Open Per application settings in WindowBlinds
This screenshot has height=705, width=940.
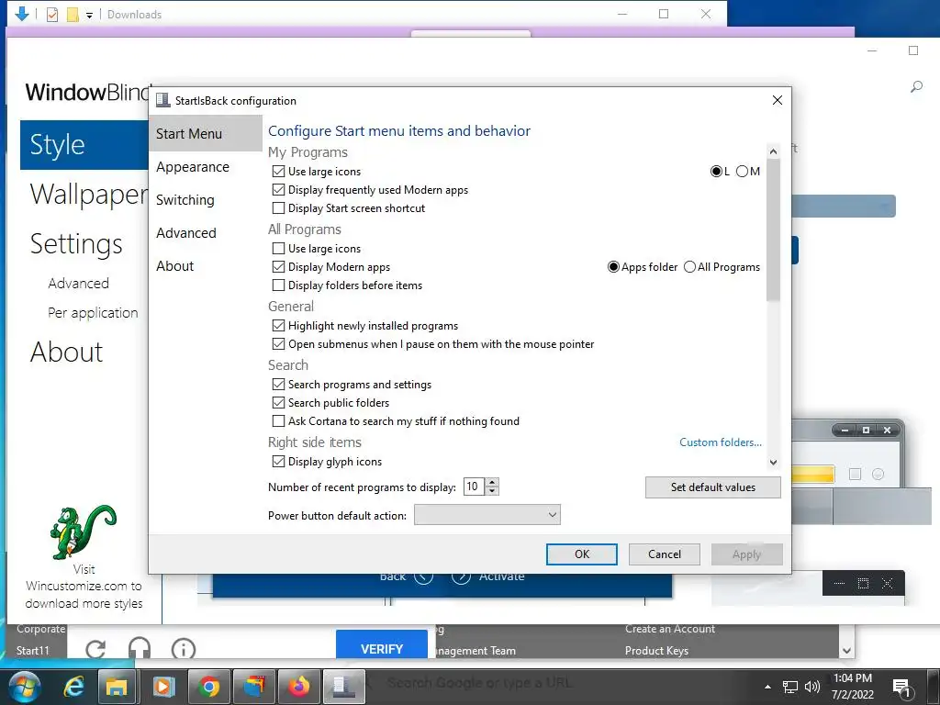93,312
